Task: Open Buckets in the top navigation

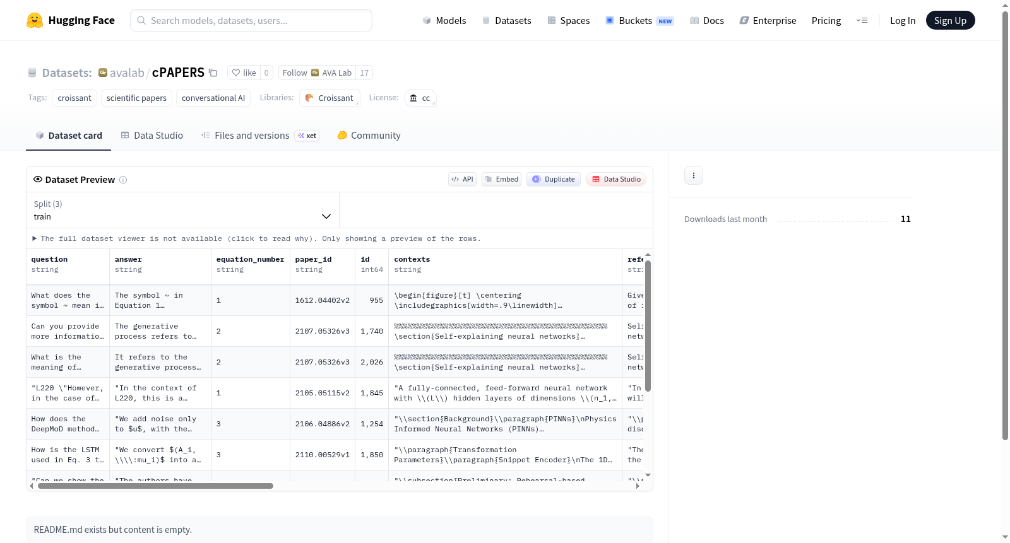Action: [639, 20]
